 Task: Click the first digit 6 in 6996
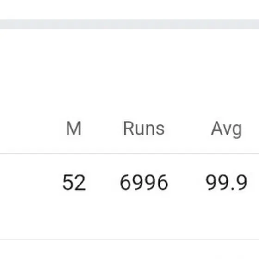[x=125, y=183]
